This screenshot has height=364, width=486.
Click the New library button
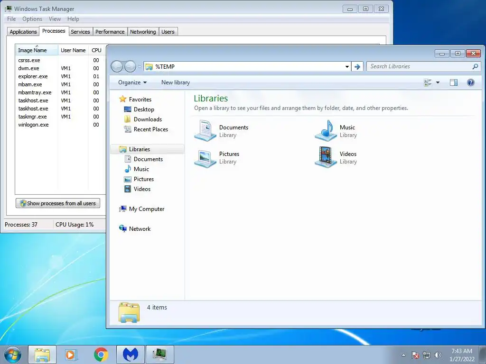(176, 82)
